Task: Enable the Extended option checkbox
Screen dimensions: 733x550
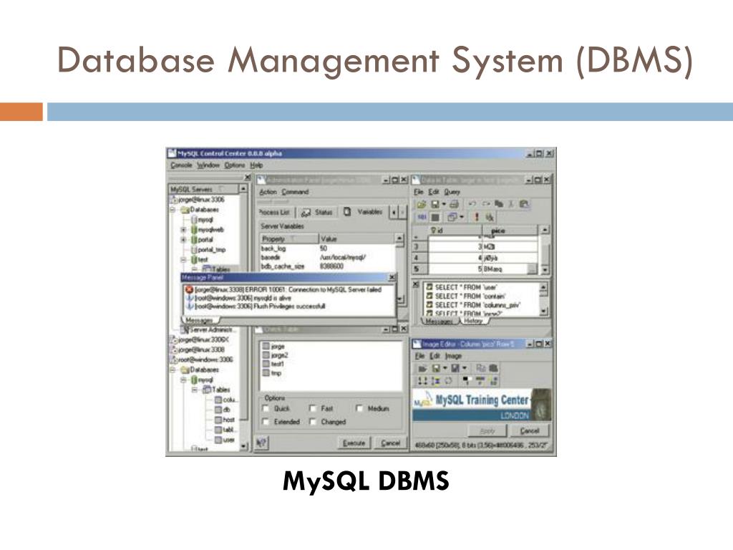Action: point(266,422)
